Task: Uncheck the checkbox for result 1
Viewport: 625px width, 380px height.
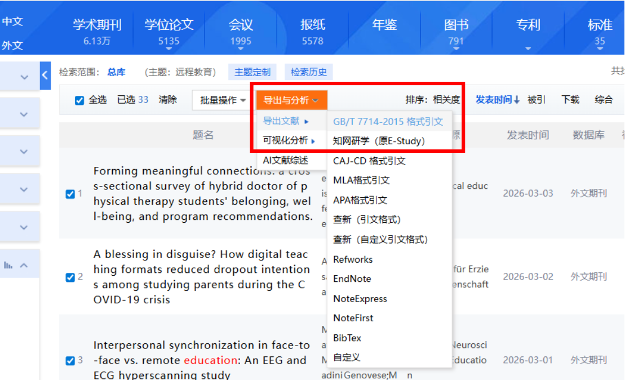Action: pos(70,194)
